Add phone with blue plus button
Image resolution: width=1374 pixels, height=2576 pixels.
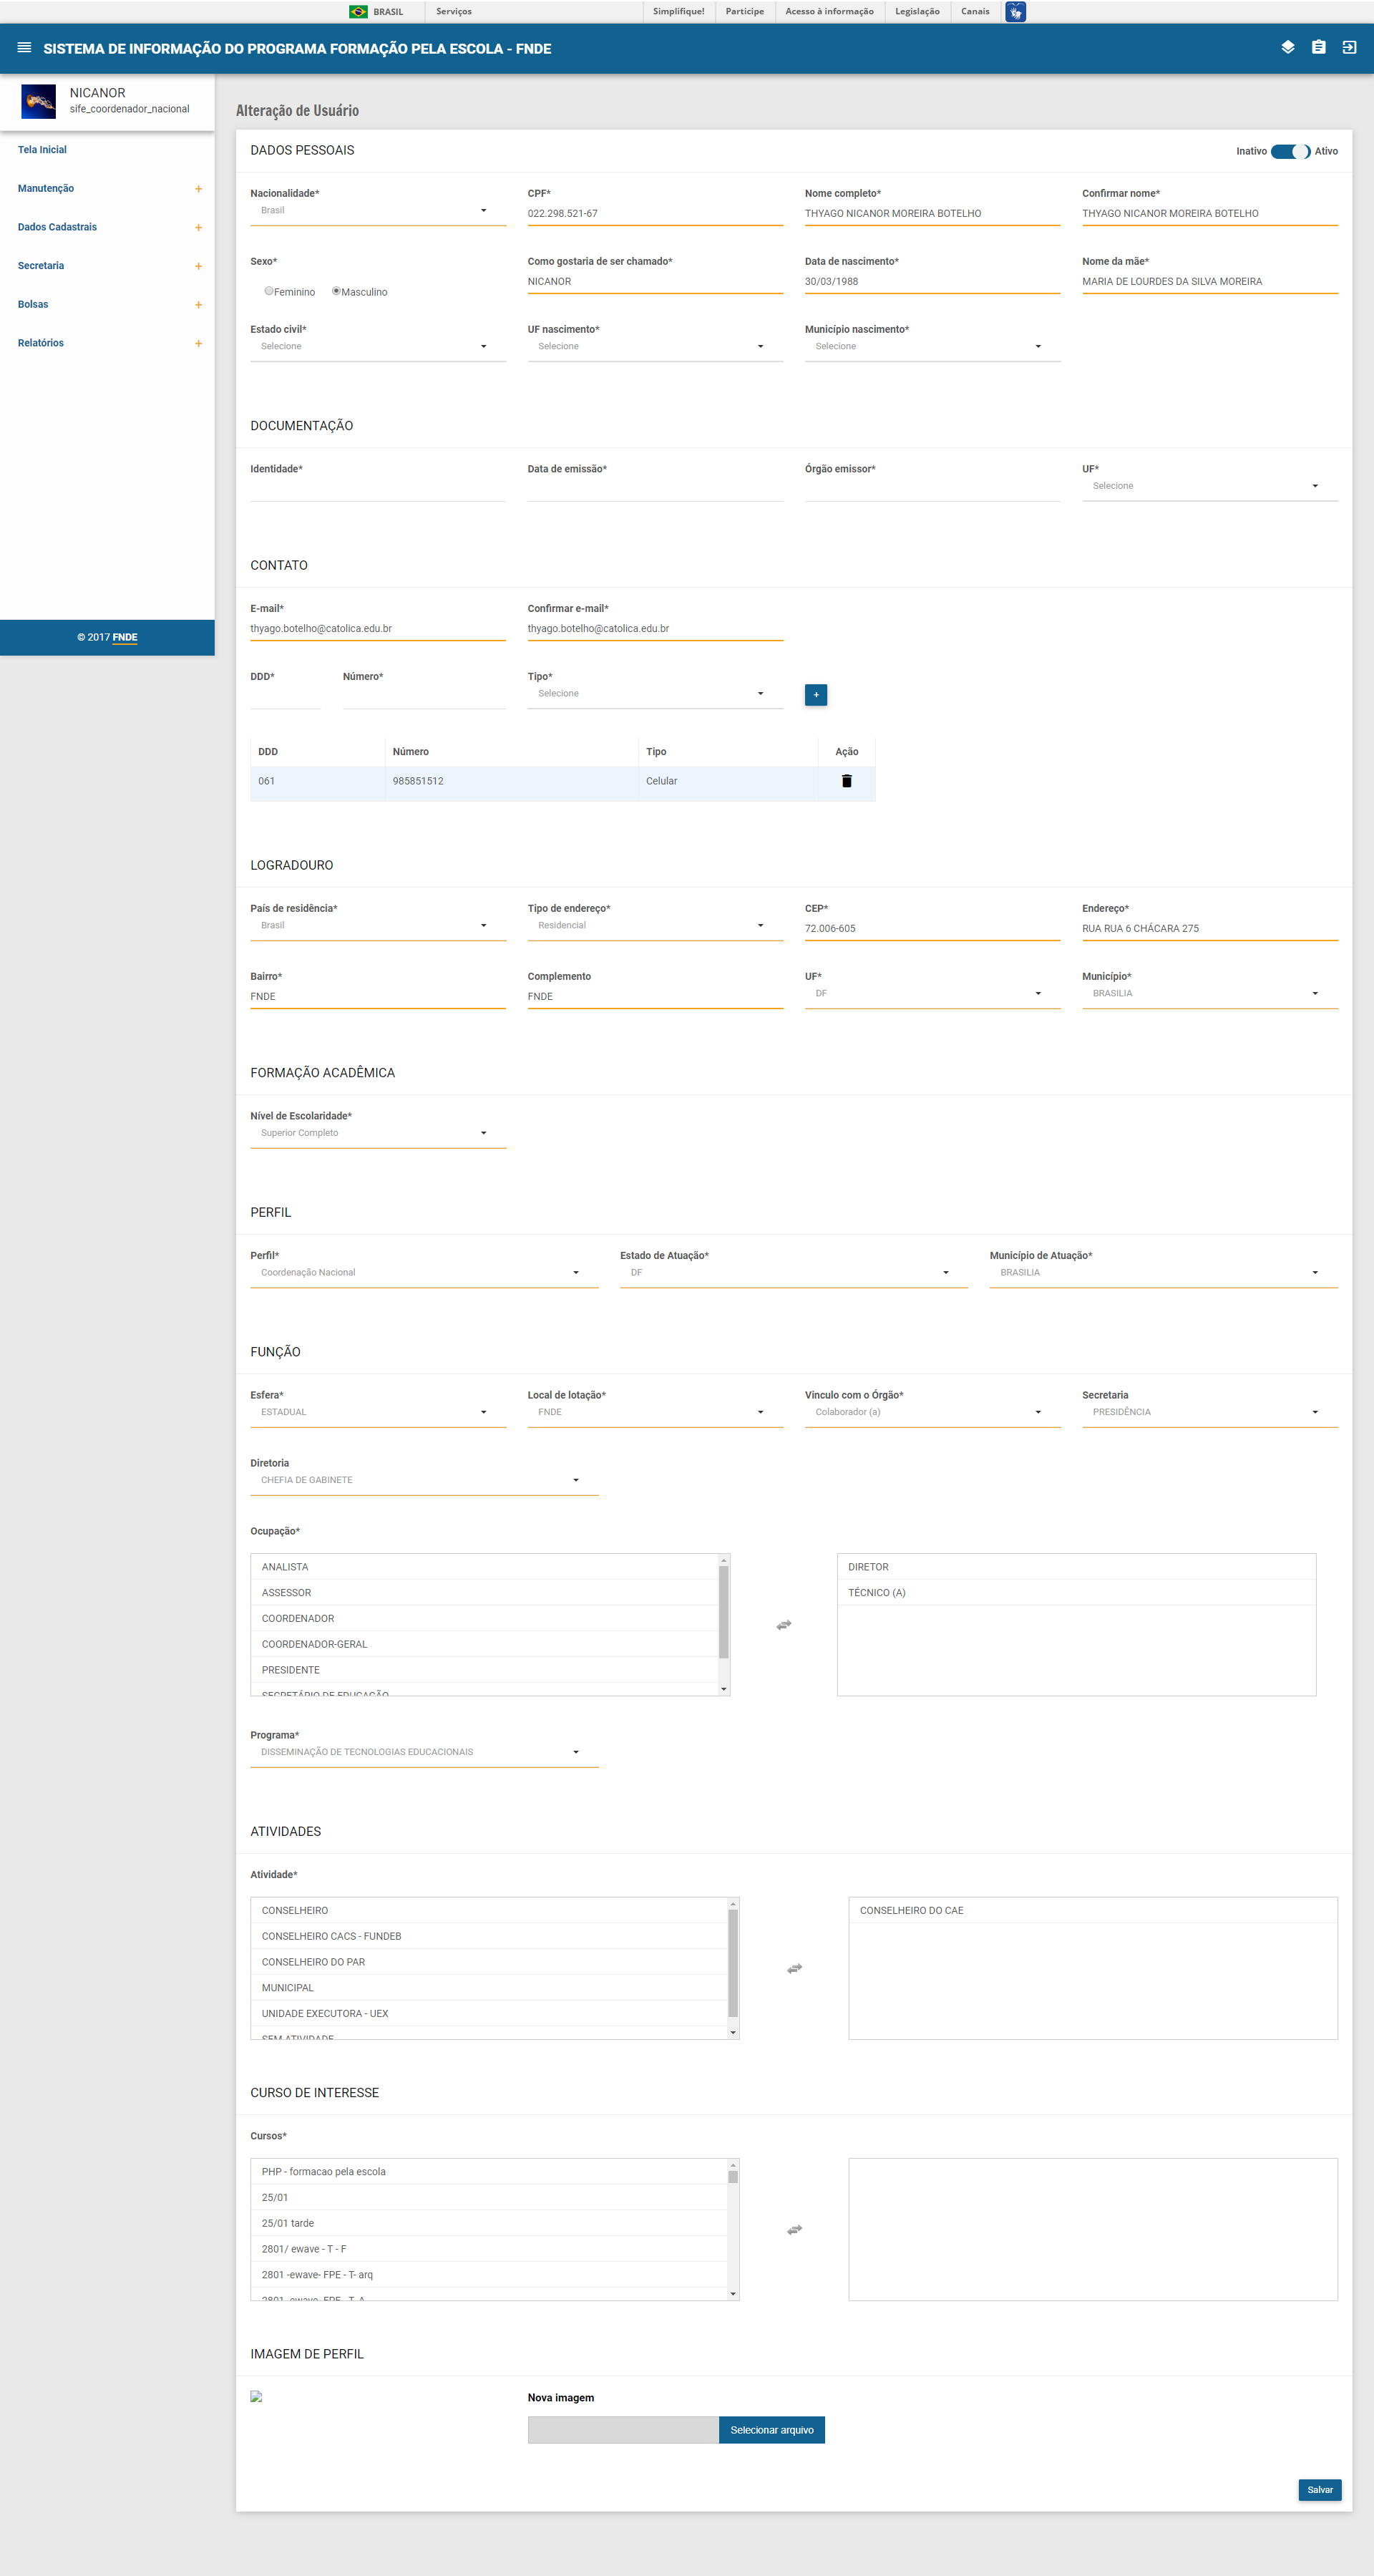click(815, 695)
